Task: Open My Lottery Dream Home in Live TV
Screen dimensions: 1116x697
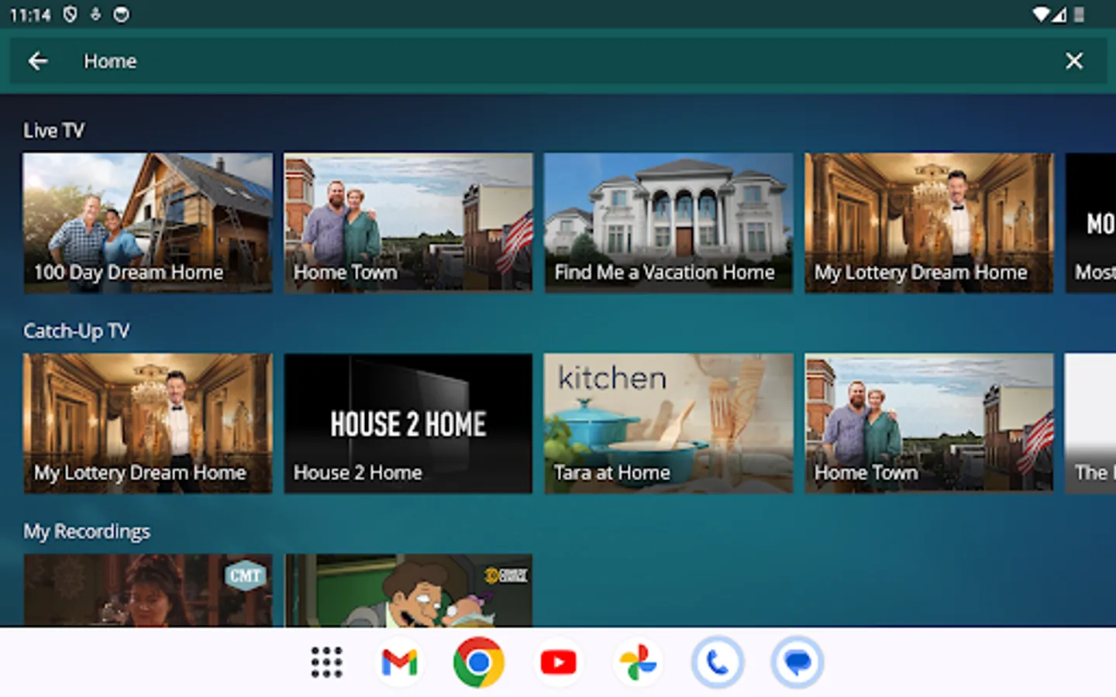Action: (929, 222)
